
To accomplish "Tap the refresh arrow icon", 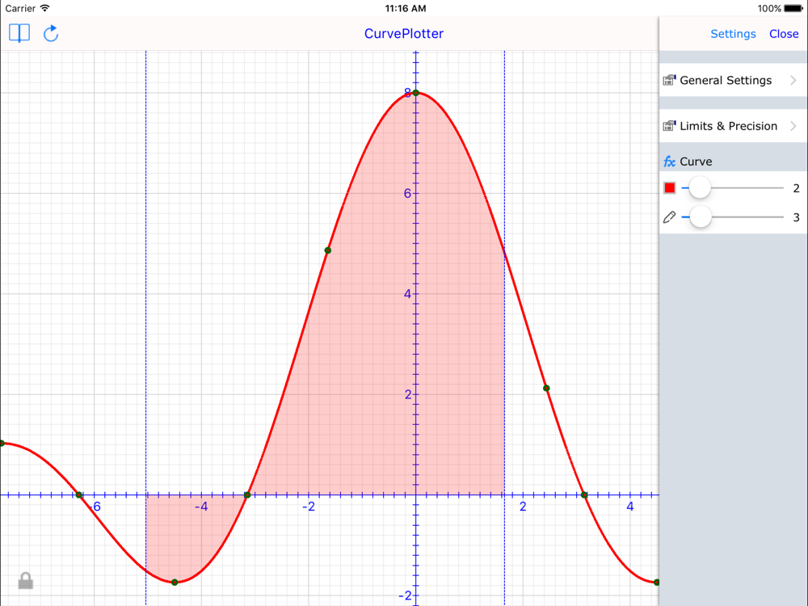I will pyautogui.click(x=50, y=33).
